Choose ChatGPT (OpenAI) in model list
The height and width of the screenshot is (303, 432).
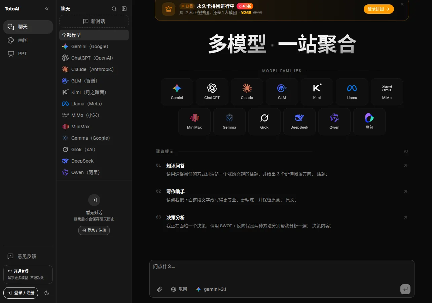(x=94, y=58)
